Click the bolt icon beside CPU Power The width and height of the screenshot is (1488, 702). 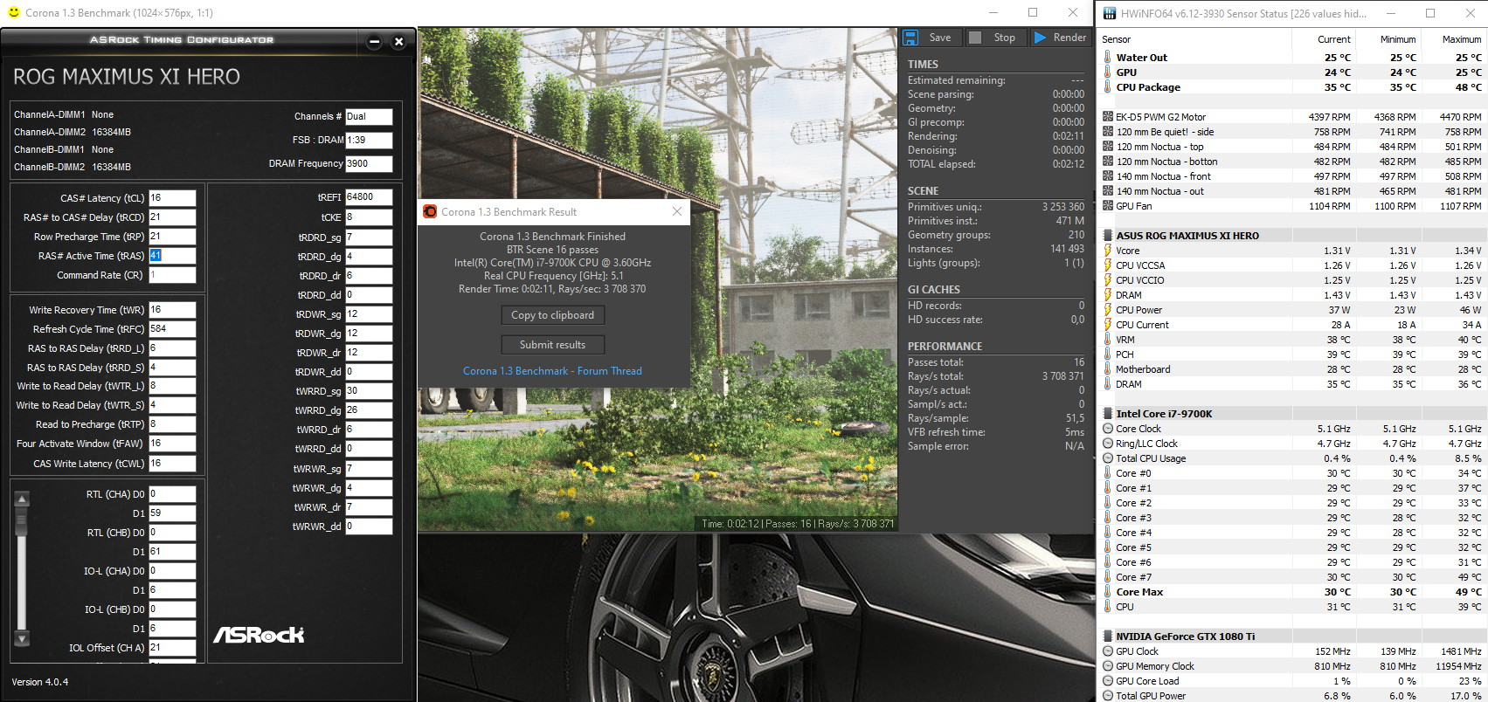[x=1108, y=310]
